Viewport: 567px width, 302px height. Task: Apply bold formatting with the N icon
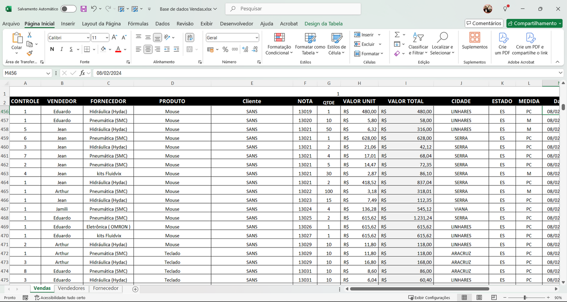(51, 49)
